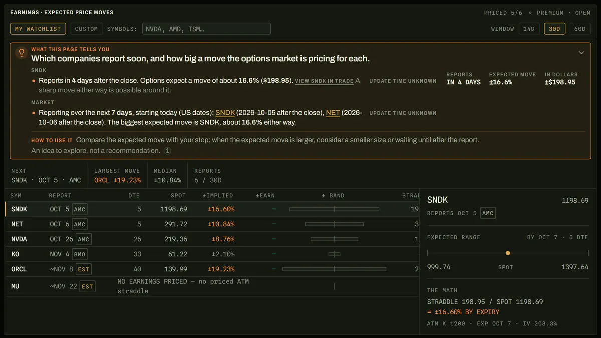Image resolution: width=601 pixels, height=338 pixels.
Task: Click the spot marker on expected range slider
Action: coord(508,253)
